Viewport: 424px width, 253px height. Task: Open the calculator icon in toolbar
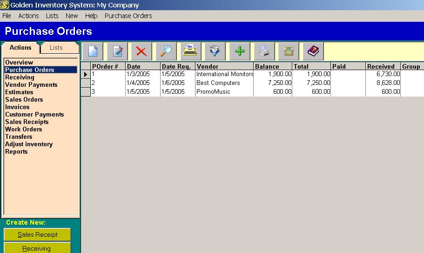point(289,51)
